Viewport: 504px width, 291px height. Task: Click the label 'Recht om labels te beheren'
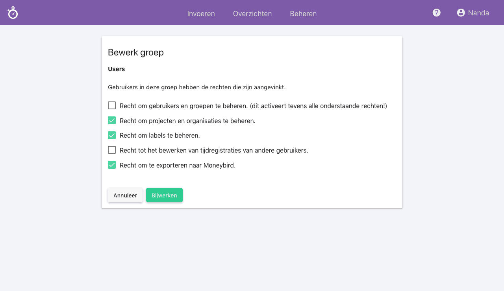pyautogui.click(x=160, y=135)
